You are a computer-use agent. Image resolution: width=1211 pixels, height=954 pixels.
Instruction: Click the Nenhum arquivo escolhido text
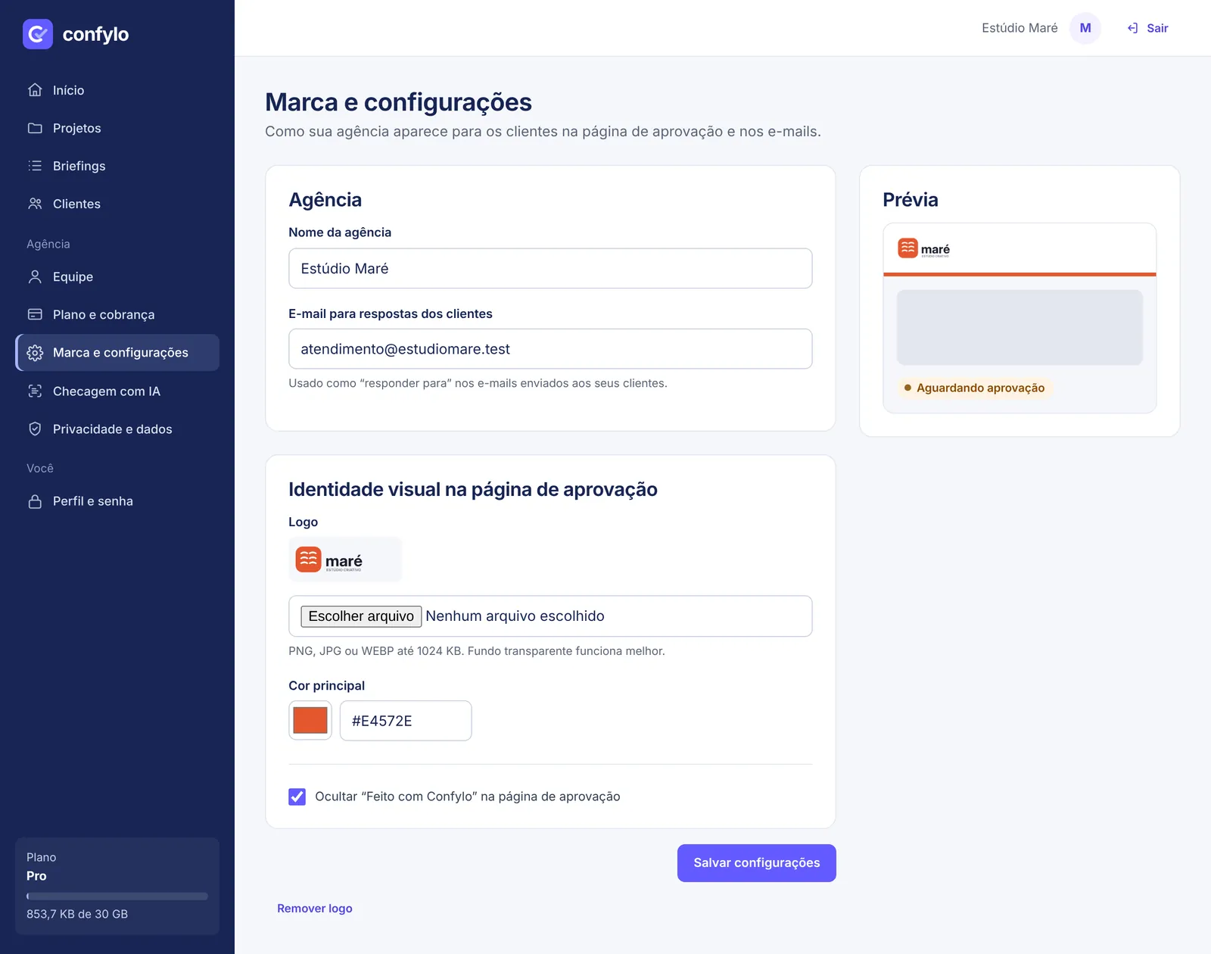[x=515, y=616]
